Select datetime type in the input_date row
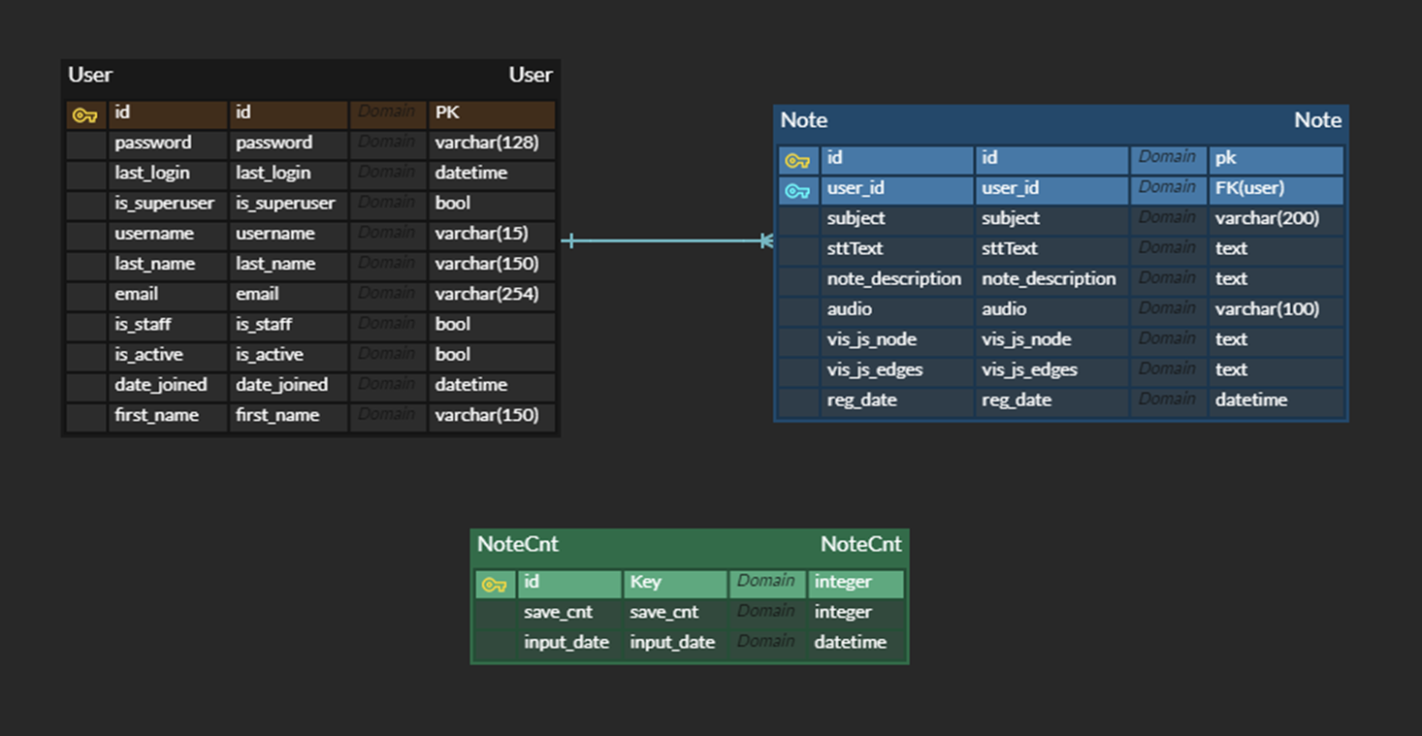The image size is (1422, 736). 856,643
